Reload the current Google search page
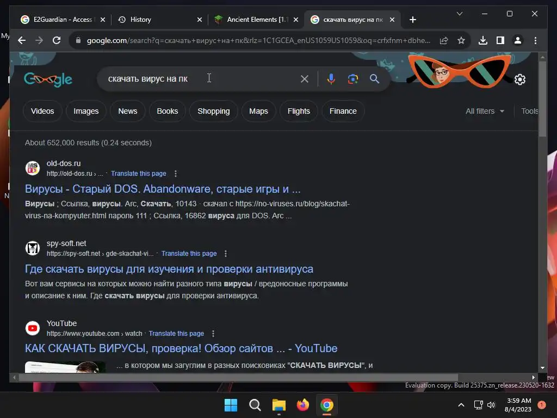 point(57,40)
